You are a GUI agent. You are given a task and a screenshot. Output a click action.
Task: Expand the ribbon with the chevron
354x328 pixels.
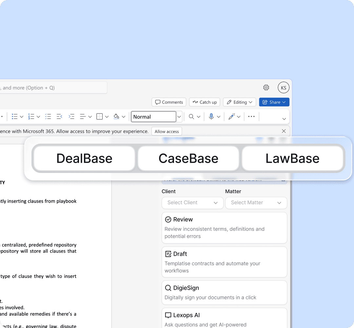coord(284,119)
